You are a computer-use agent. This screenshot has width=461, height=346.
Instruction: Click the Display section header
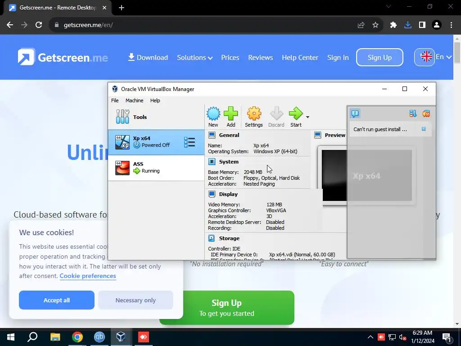pyautogui.click(x=228, y=194)
